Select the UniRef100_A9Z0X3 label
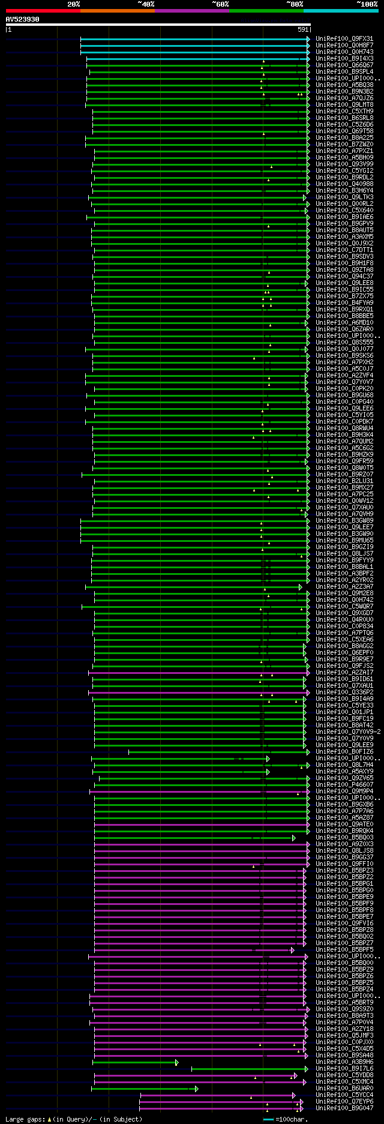 tap(344, 844)
